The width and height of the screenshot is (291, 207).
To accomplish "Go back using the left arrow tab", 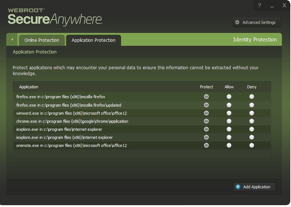I will (x=12, y=40).
